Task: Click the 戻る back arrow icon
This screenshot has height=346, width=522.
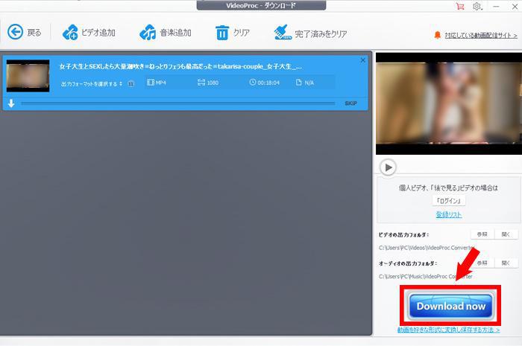Action: click(16, 33)
